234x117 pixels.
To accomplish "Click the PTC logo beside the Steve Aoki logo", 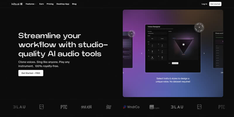I will coord(64,107).
